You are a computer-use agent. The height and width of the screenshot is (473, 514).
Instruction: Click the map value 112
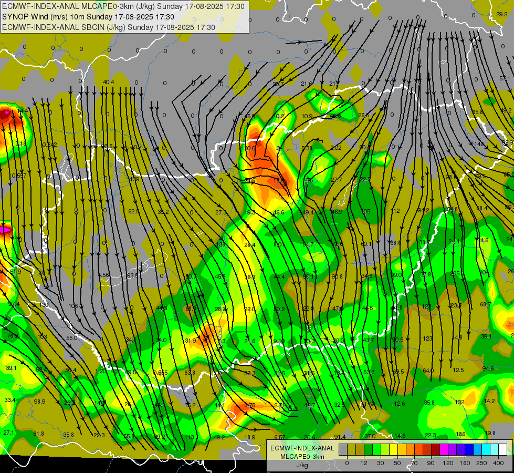tap(396, 211)
